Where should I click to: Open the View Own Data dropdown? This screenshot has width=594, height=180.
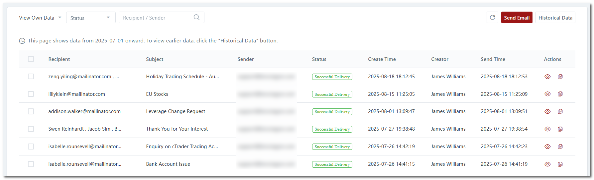40,18
